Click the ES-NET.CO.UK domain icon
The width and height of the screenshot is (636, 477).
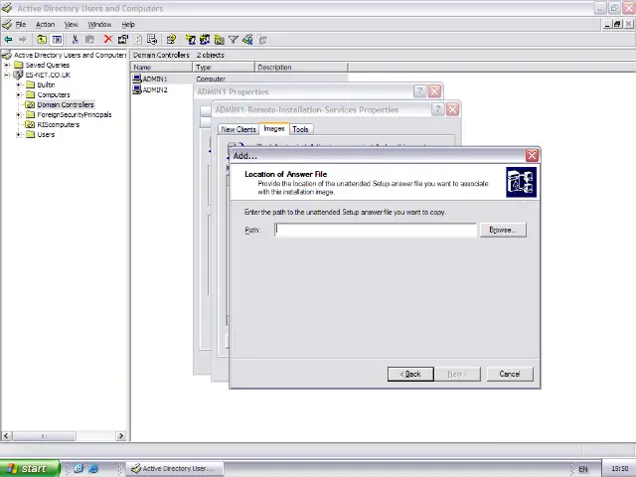pyautogui.click(x=18, y=75)
